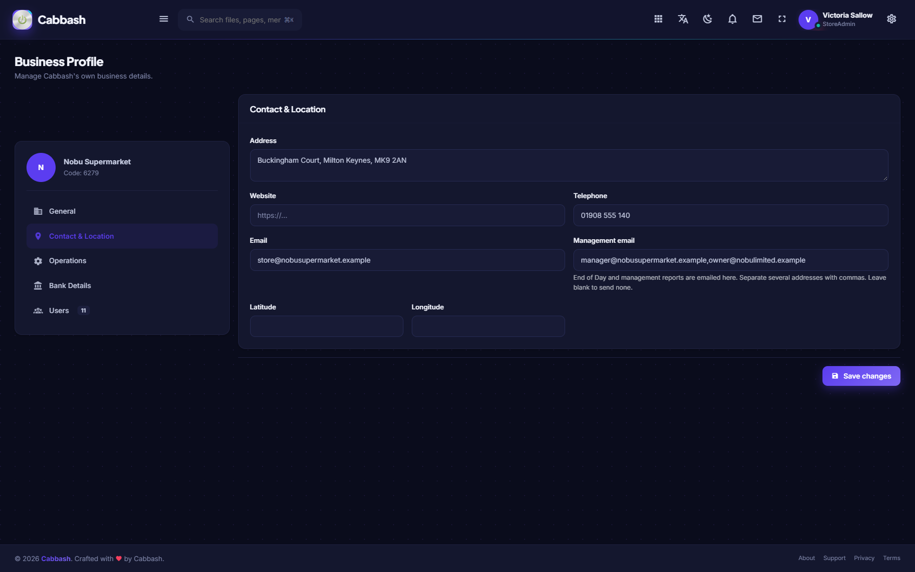The width and height of the screenshot is (915, 572).
Task: Click the Email input field
Action: (407, 260)
